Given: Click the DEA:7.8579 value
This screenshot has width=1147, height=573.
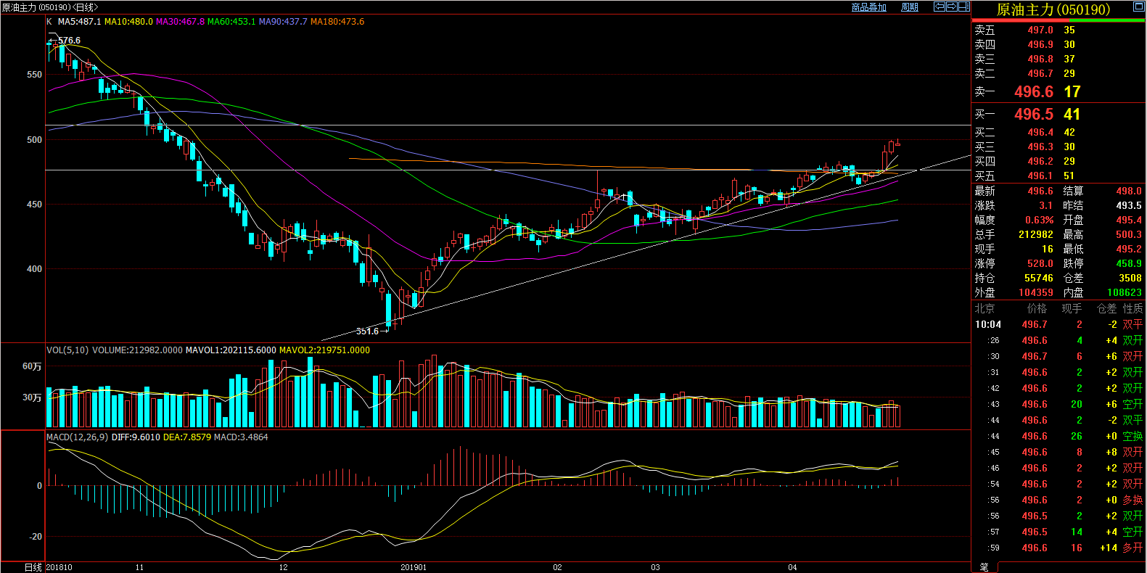Looking at the screenshot, I should tap(187, 437).
